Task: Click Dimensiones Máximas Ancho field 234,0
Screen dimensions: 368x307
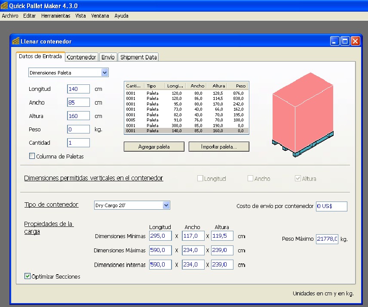Action: pos(193,250)
